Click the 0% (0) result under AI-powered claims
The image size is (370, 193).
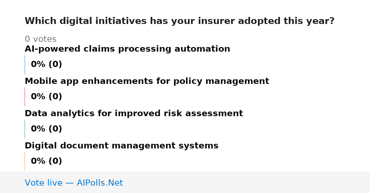point(47,65)
